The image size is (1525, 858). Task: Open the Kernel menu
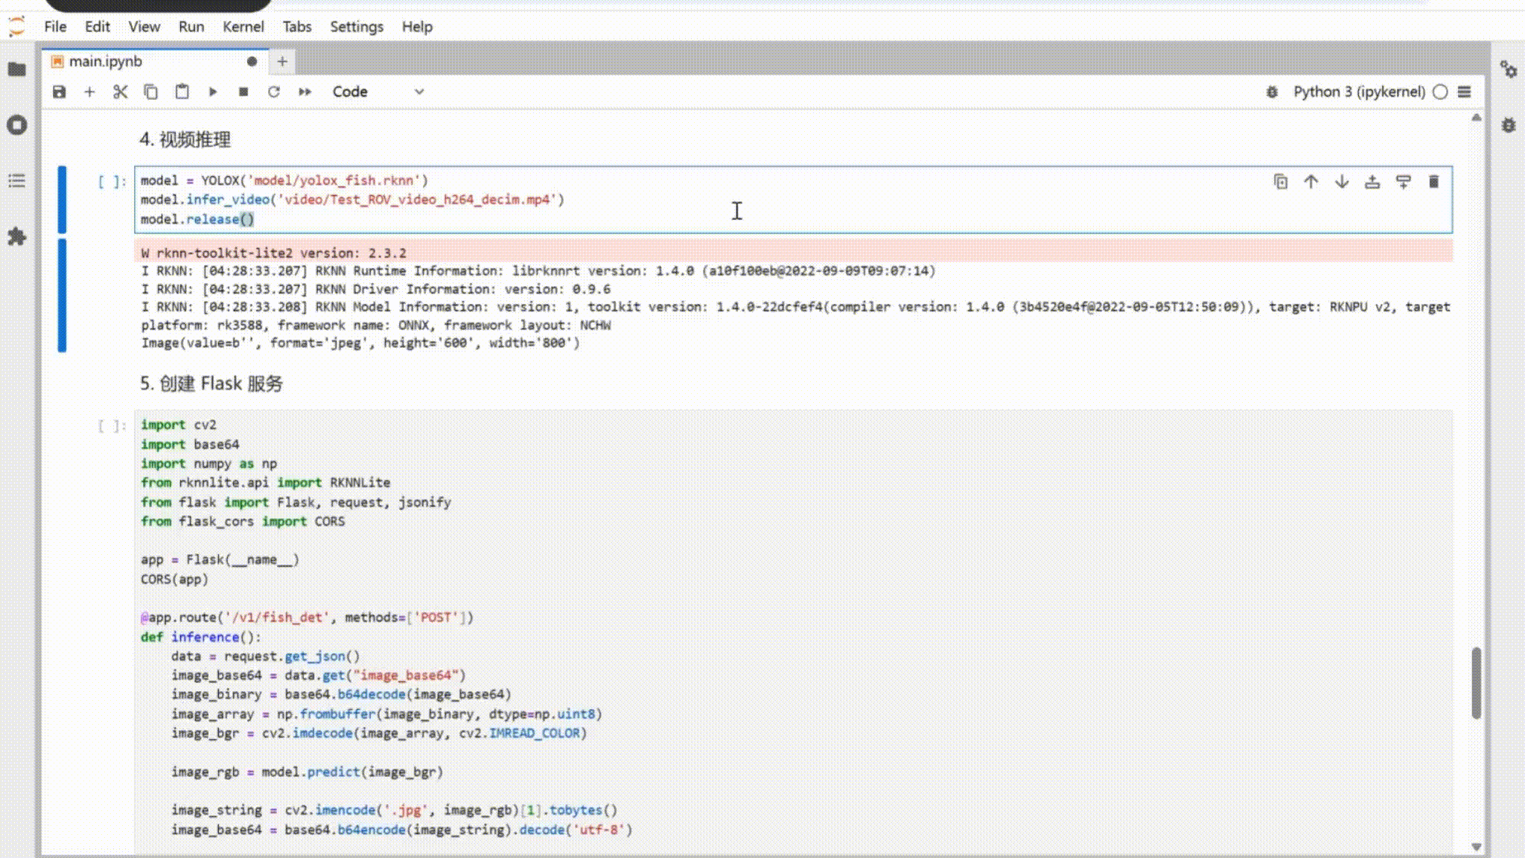(243, 27)
